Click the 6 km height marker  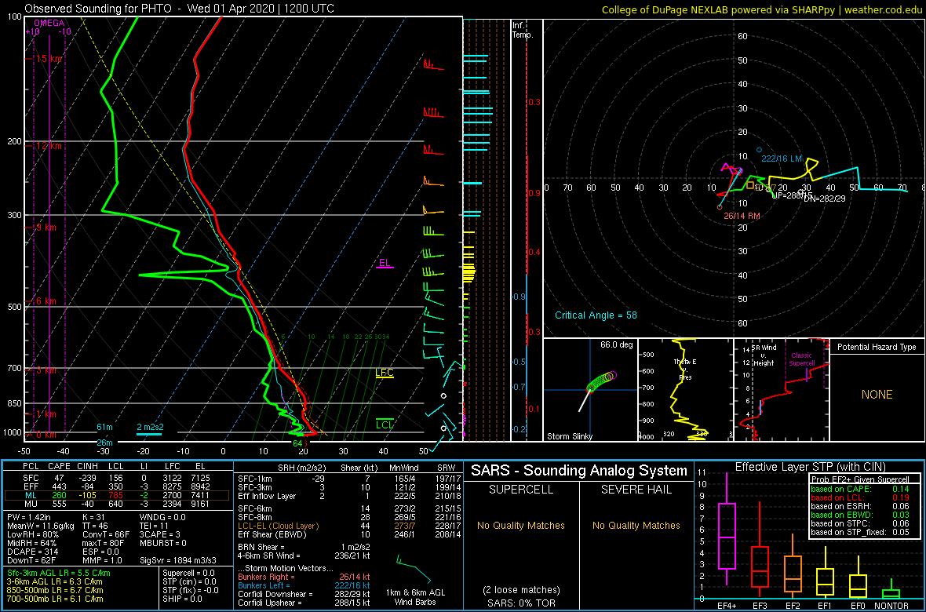click(45, 301)
